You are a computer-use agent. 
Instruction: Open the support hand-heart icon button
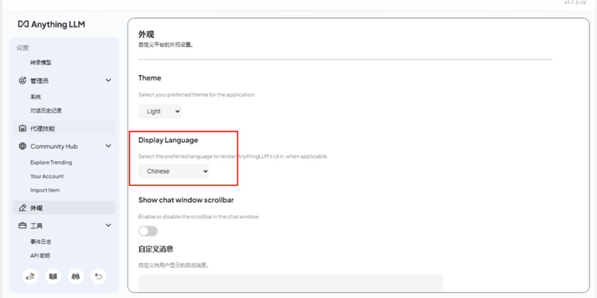pos(30,277)
